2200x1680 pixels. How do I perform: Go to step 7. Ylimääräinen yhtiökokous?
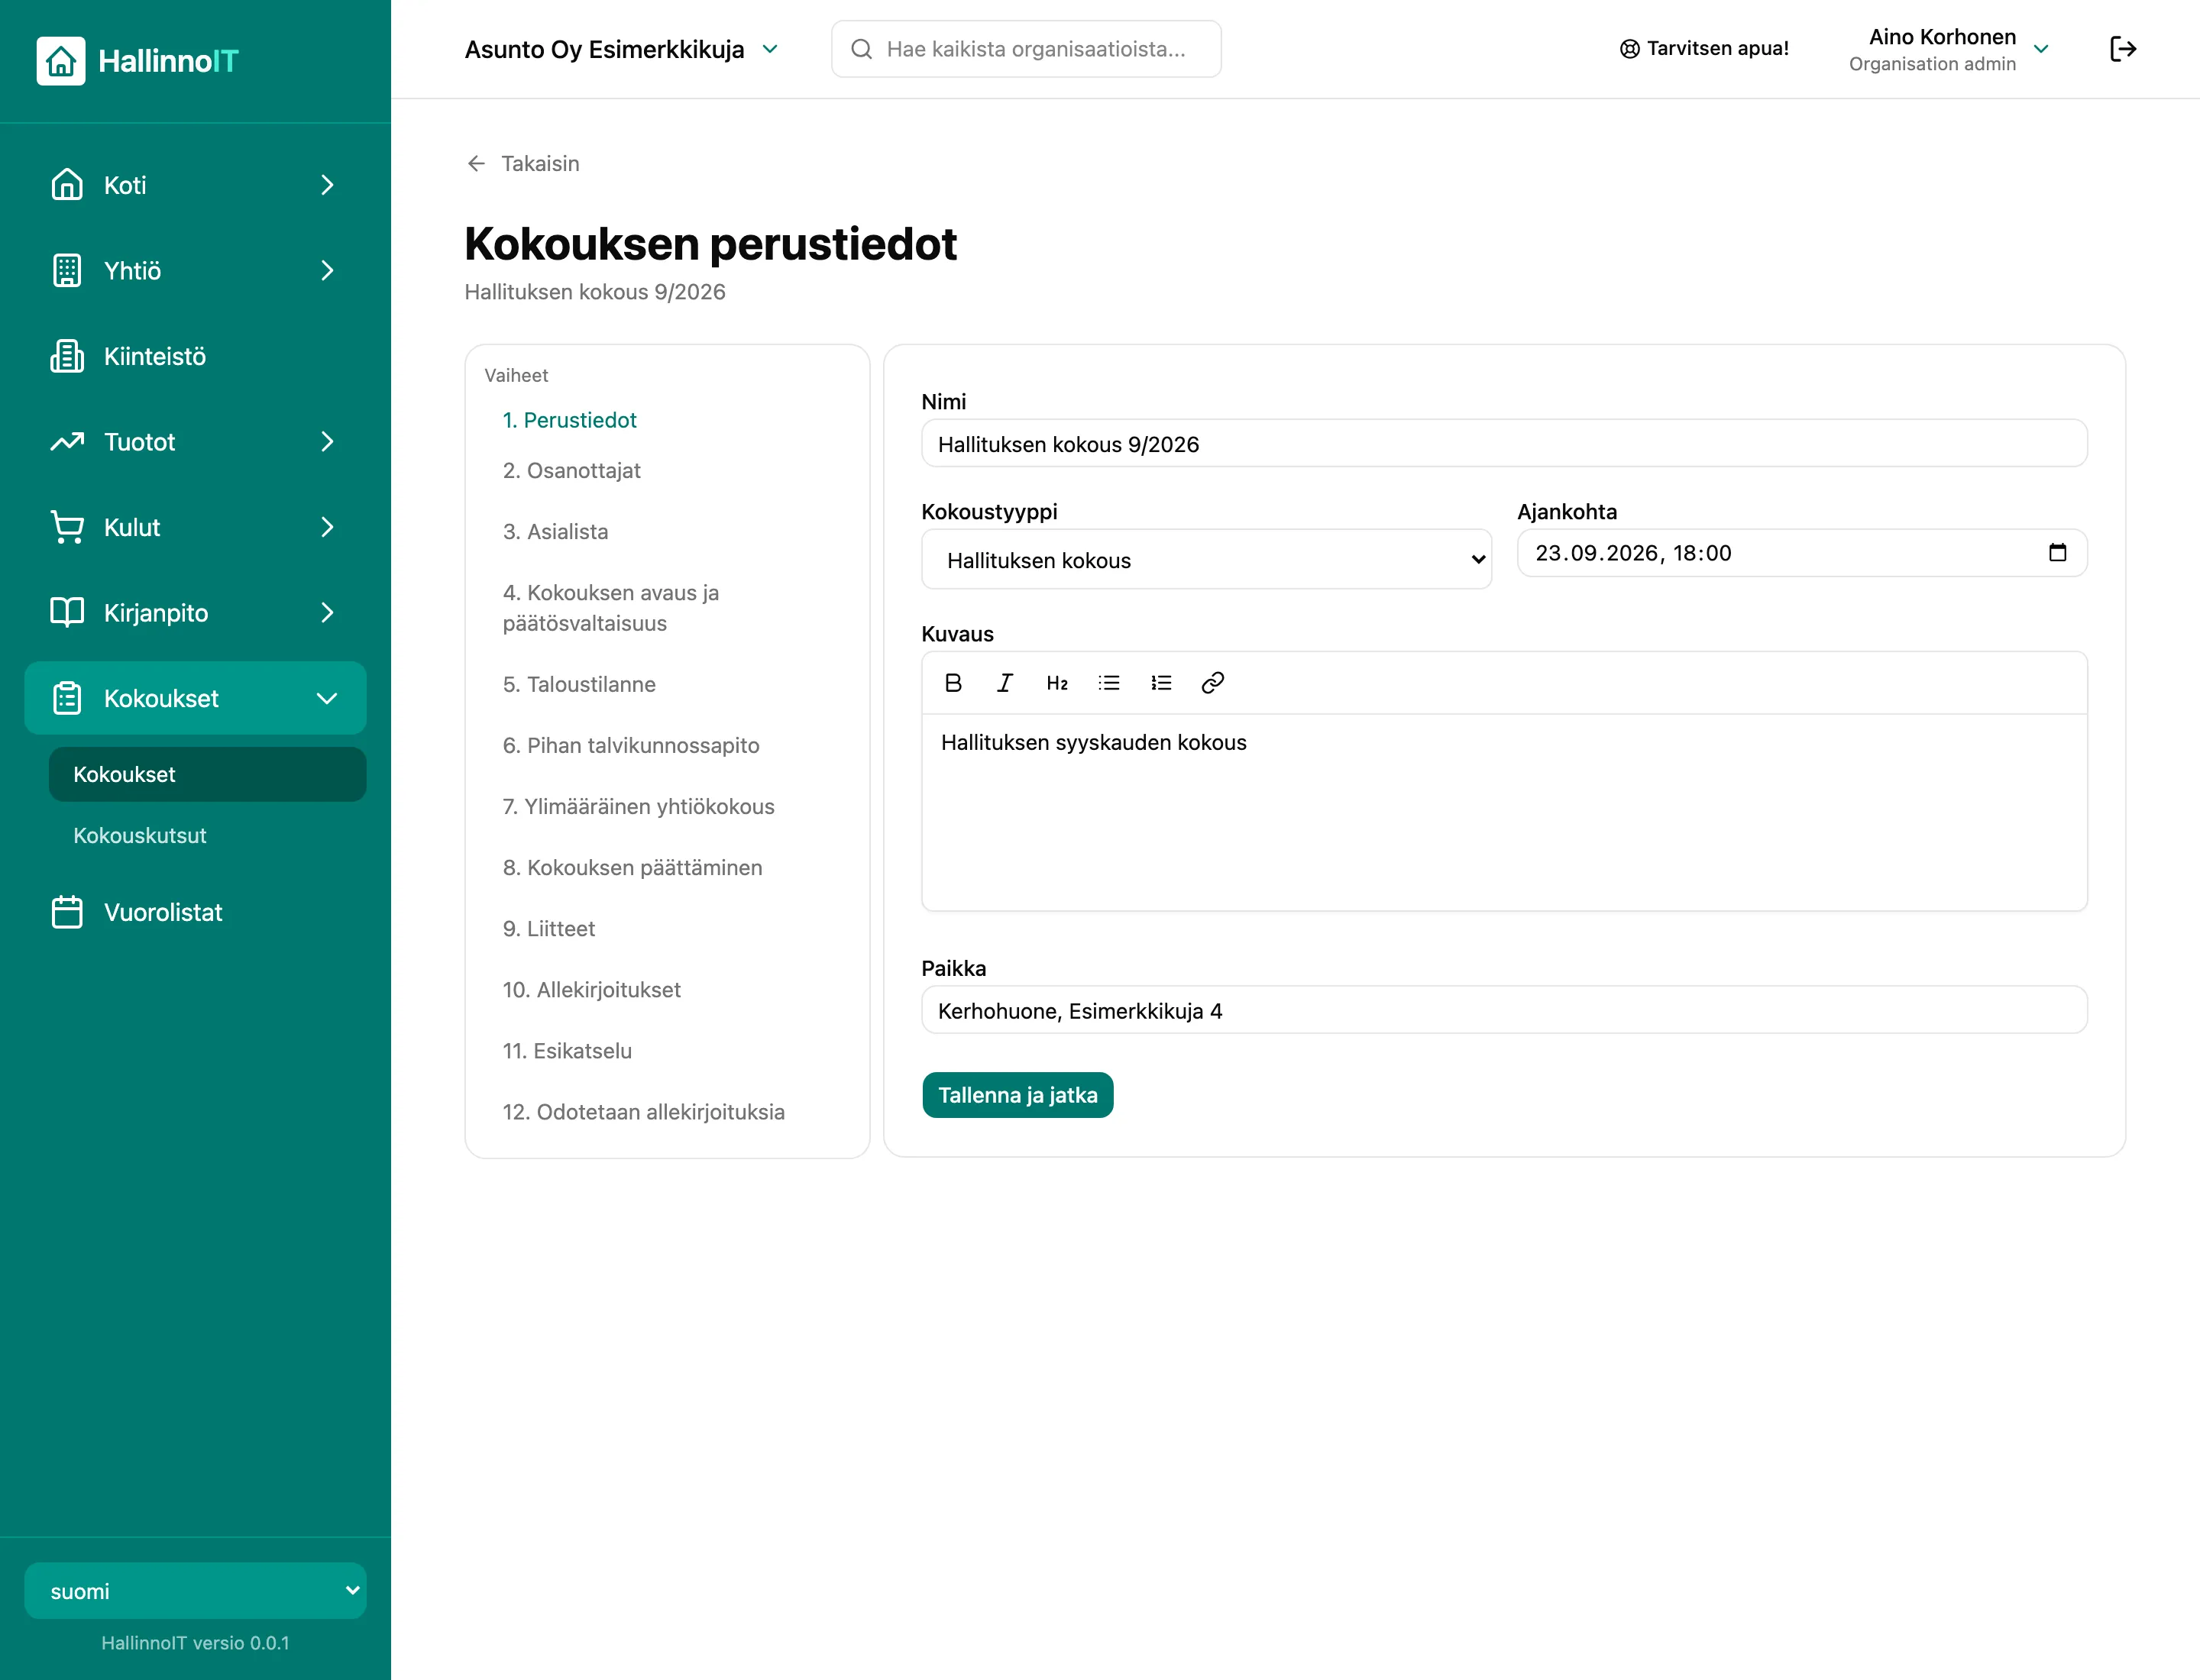click(x=639, y=806)
